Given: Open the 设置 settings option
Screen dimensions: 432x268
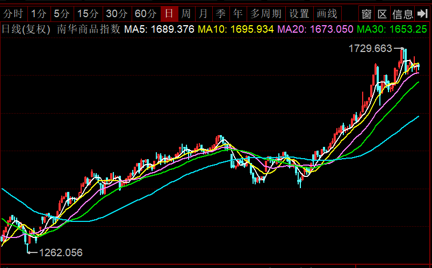Looking at the screenshot, I should (300, 14).
